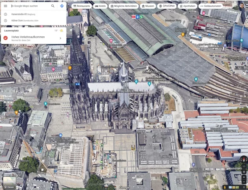Select the green imagery thumbnail

point(237,187)
